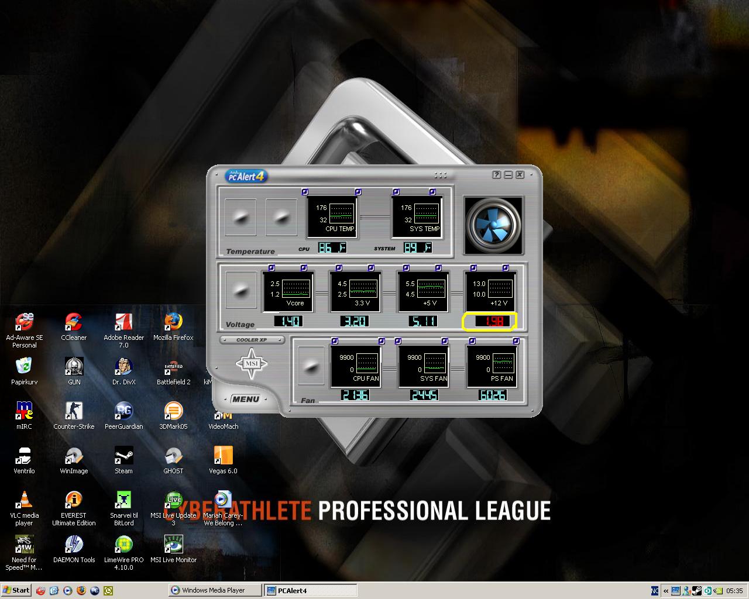Select the Ad-Aware SE Personal desktop icon
Screen dimensions: 749x599
[x=25, y=331]
